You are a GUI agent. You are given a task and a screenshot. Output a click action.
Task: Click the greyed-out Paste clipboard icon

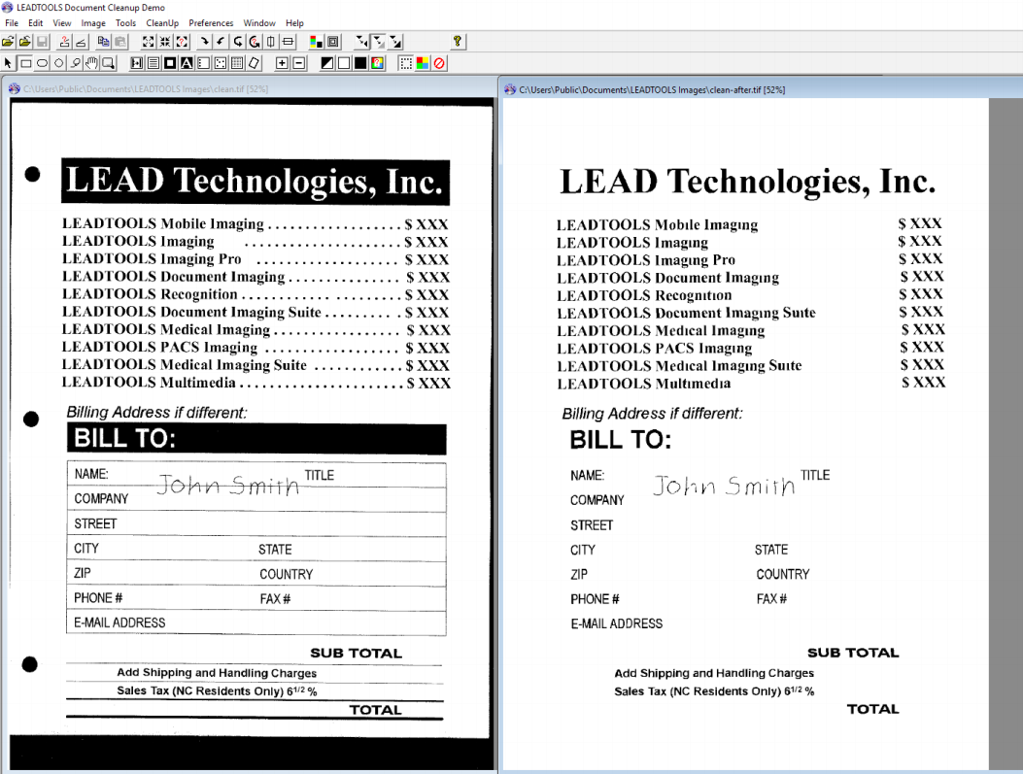[120, 42]
